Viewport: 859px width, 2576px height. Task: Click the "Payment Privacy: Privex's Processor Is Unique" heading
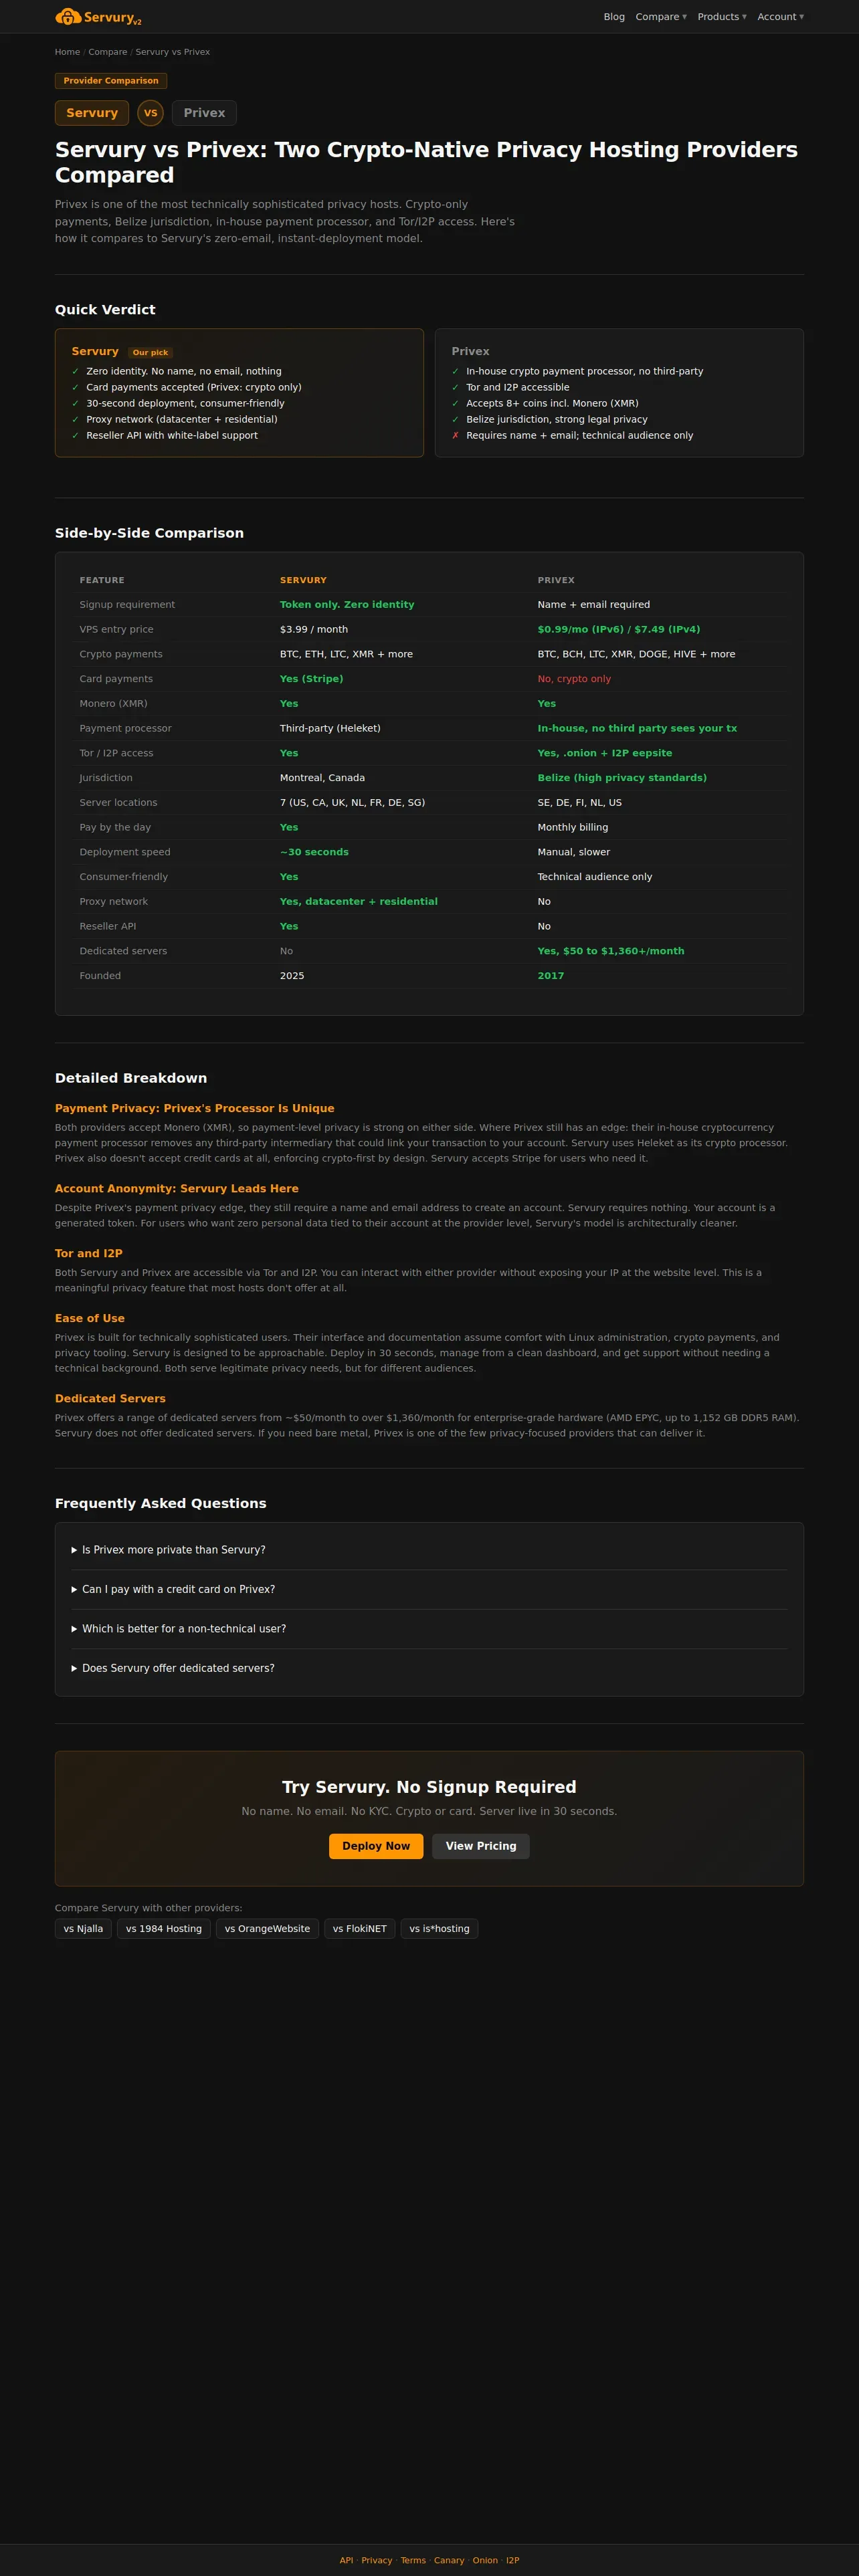pyautogui.click(x=195, y=1109)
